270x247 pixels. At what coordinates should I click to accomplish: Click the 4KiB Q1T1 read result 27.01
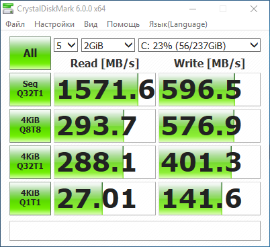click(x=105, y=199)
